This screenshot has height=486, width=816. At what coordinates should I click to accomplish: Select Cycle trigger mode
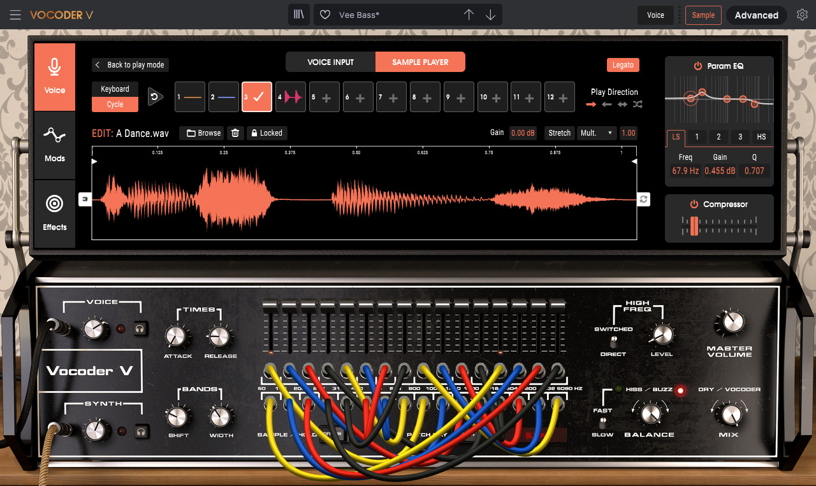pyautogui.click(x=115, y=104)
